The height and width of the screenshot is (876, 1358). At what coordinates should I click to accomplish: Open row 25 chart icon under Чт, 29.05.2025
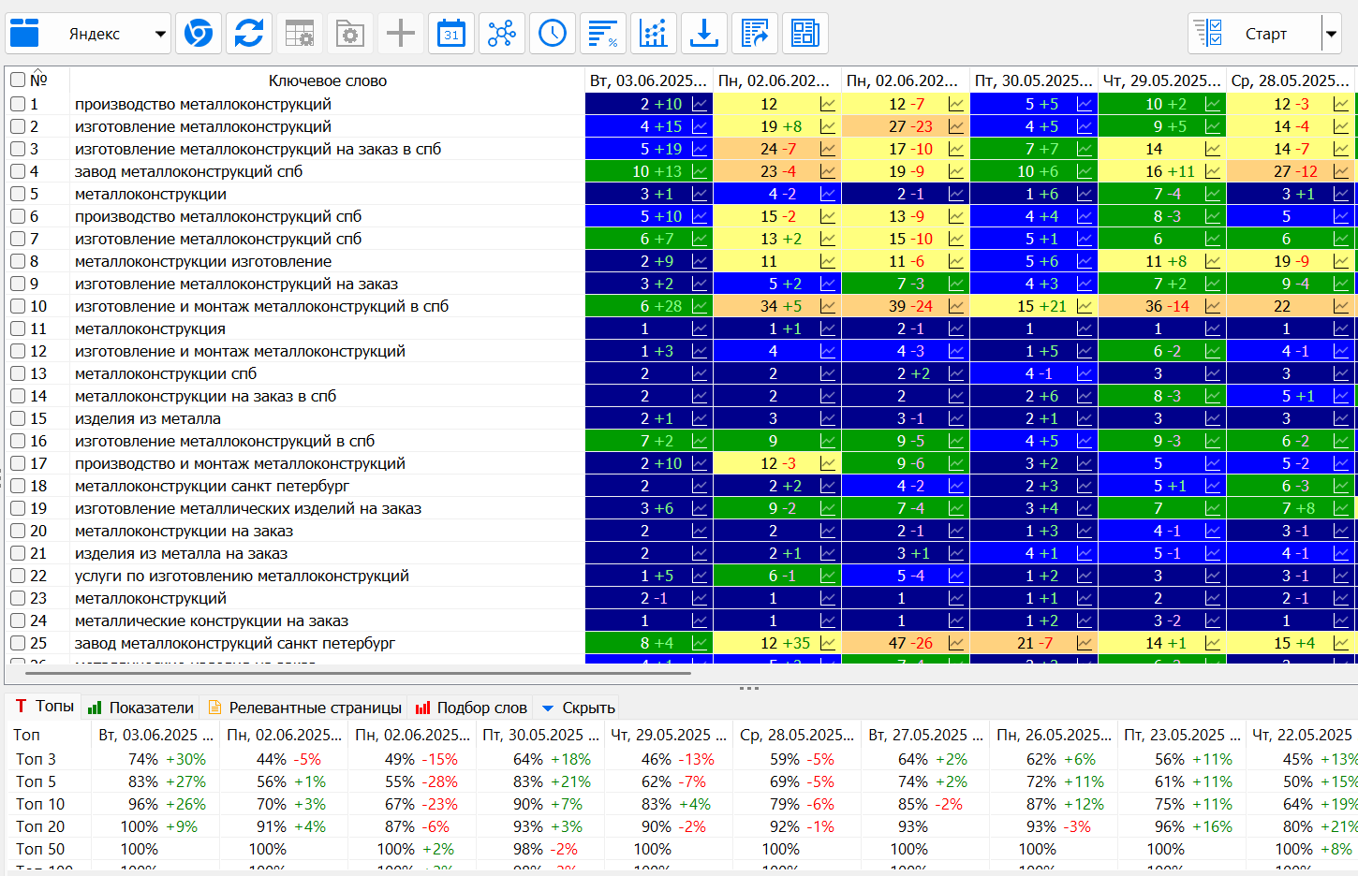1213,643
